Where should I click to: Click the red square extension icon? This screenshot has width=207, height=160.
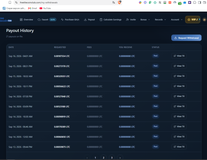click(170, 2)
